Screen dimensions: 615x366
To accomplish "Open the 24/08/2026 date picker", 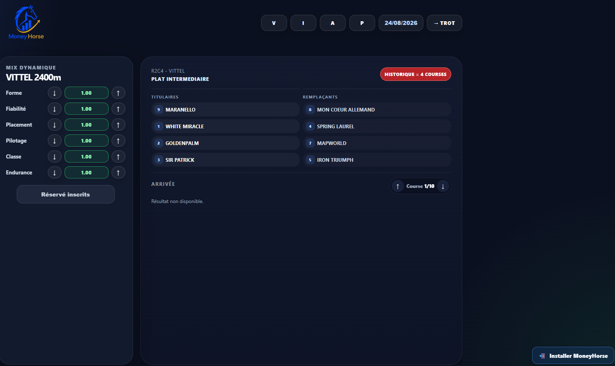I will (401, 23).
